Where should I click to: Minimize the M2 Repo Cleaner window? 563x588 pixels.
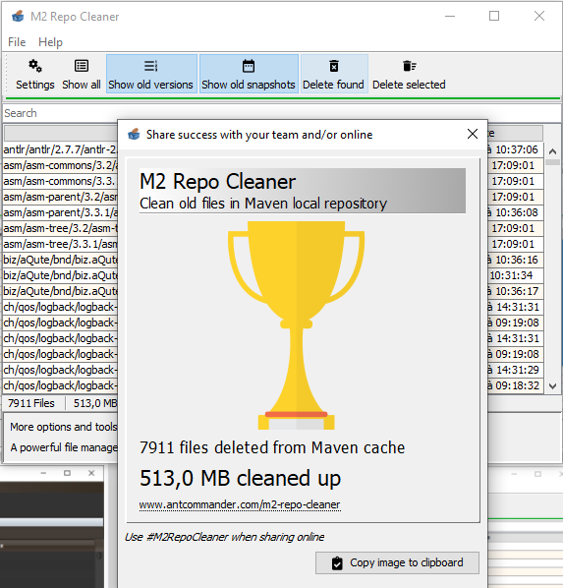coord(450,16)
